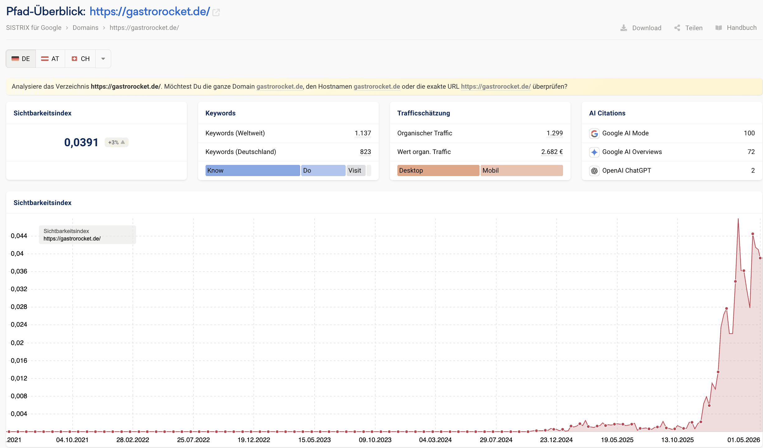763x448 pixels.
Task: Click the chart legend entry https://gastrorocket.de/
Action: coord(72,239)
